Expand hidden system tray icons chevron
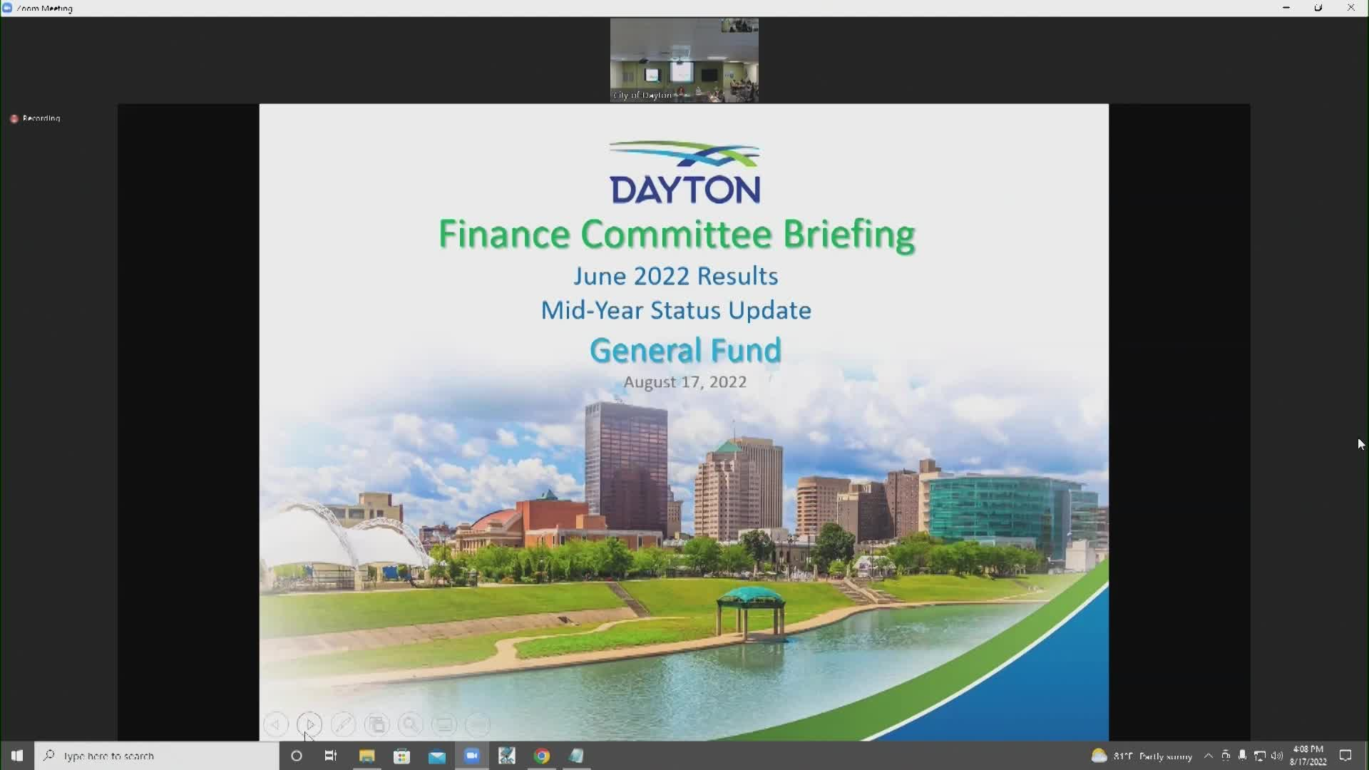The image size is (1369, 770). (x=1208, y=756)
